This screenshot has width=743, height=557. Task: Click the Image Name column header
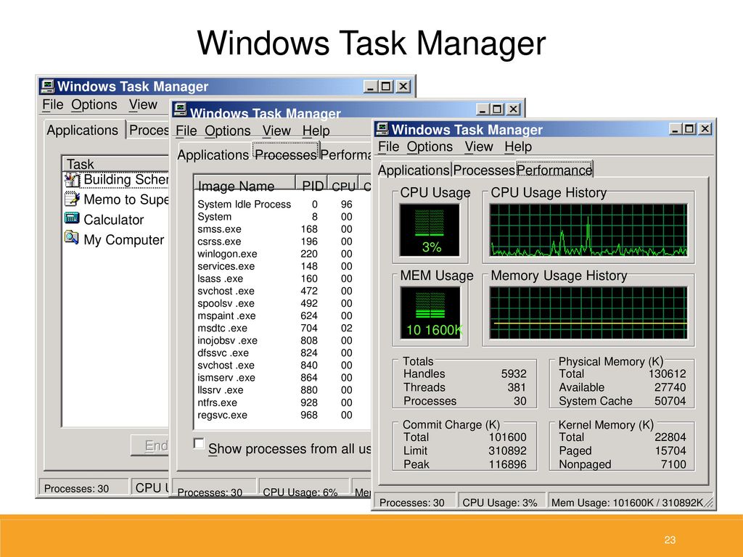pyautogui.click(x=245, y=184)
